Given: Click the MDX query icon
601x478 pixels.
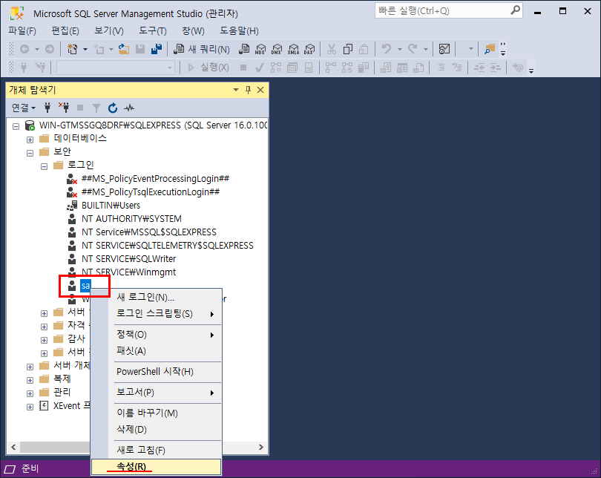Looking at the screenshot, I should point(260,49).
